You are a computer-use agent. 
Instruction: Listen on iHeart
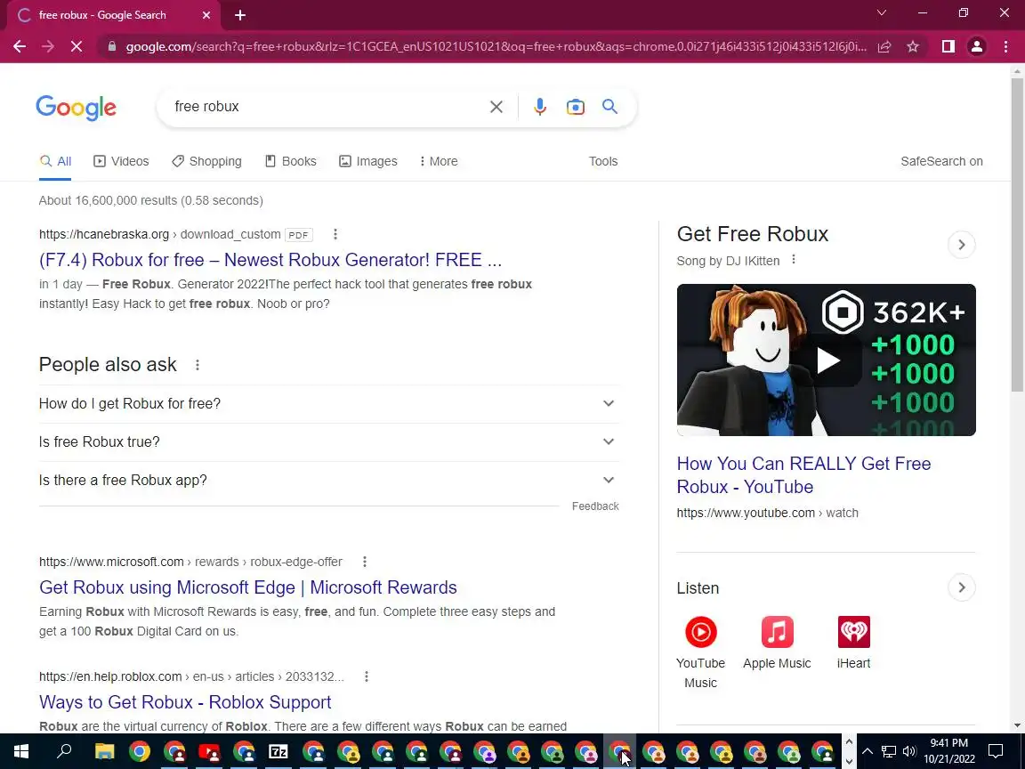[x=854, y=643]
